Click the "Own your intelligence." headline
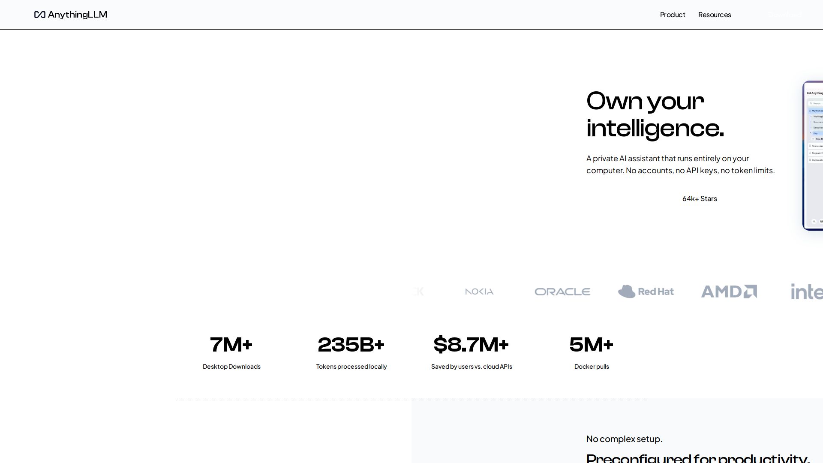The image size is (823, 463). click(x=655, y=114)
